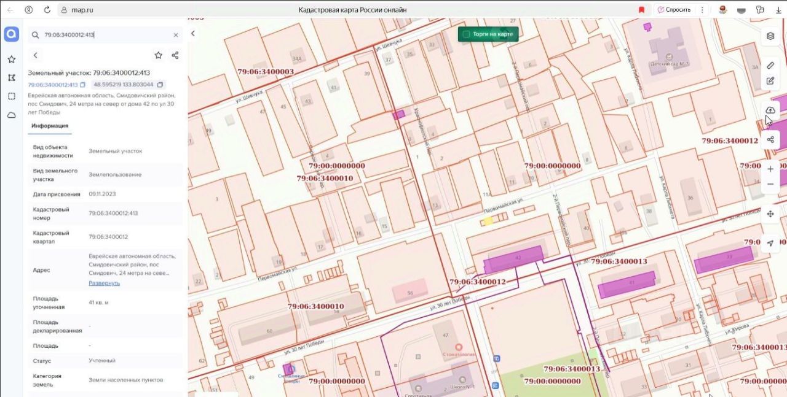This screenshot has width=787, height=397.
Task: Open the browser extensions puzzle icon
Action: [760, 10]
